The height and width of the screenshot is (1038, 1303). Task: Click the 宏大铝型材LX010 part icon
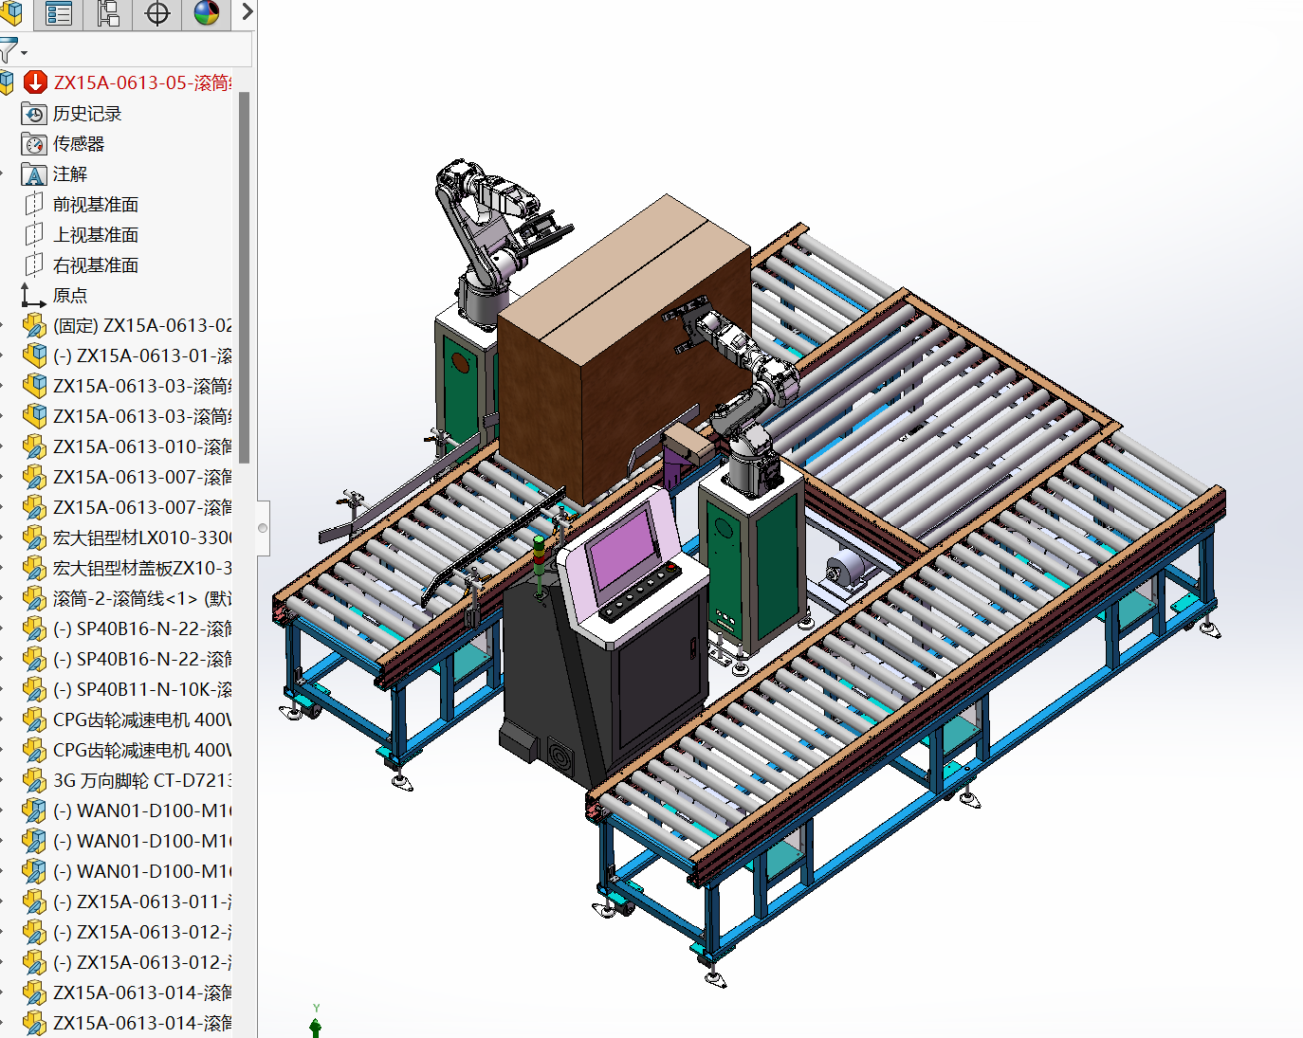34,538
